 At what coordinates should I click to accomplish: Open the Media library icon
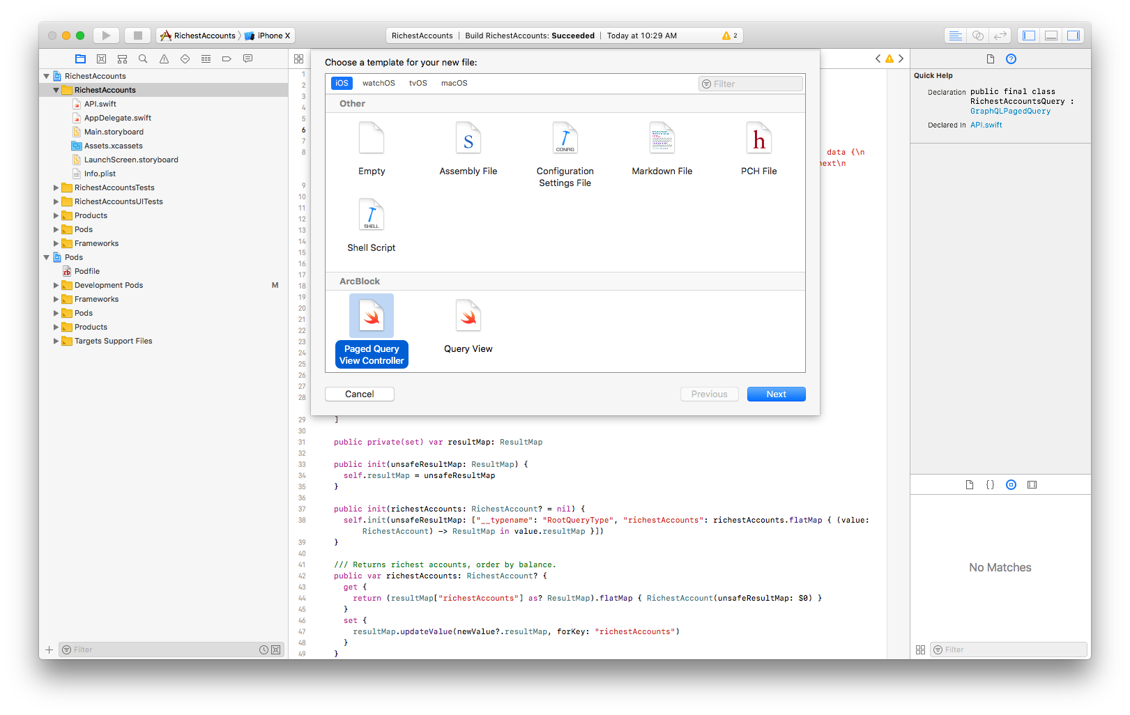click(x=1032, y=485)
